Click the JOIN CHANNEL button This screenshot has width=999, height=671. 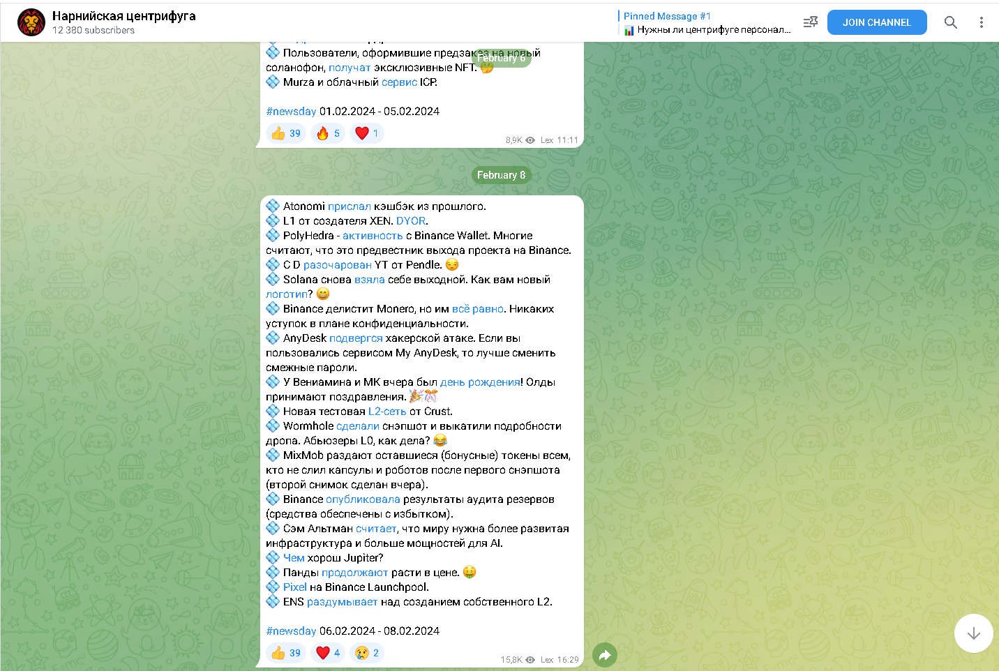coord(877,22)
